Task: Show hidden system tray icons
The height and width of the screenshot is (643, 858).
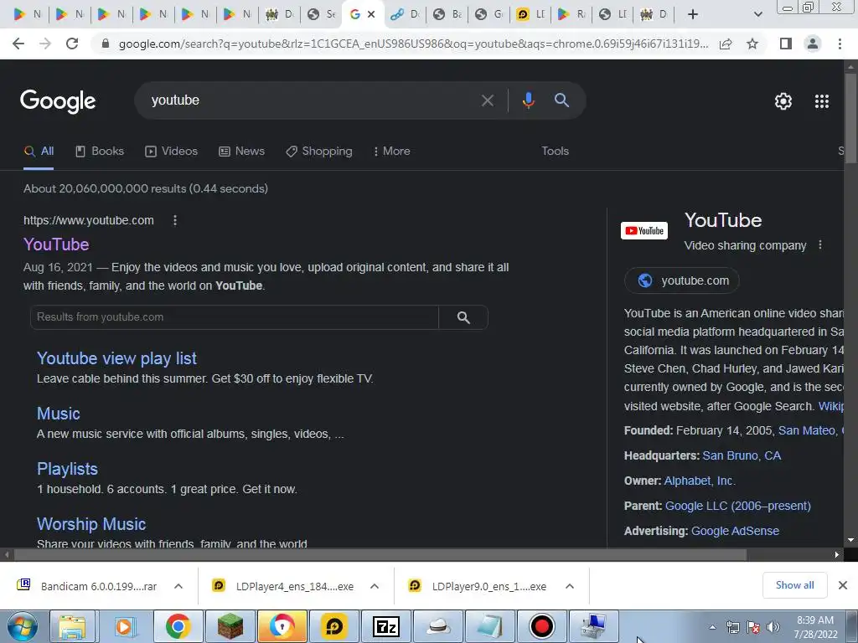Action: [x=712, y=627]
